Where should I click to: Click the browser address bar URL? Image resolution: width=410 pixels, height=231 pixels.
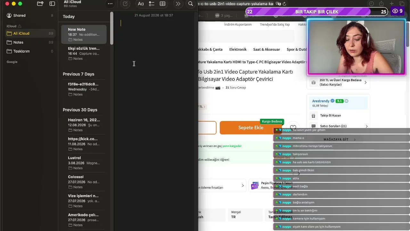tap(236, 4)
